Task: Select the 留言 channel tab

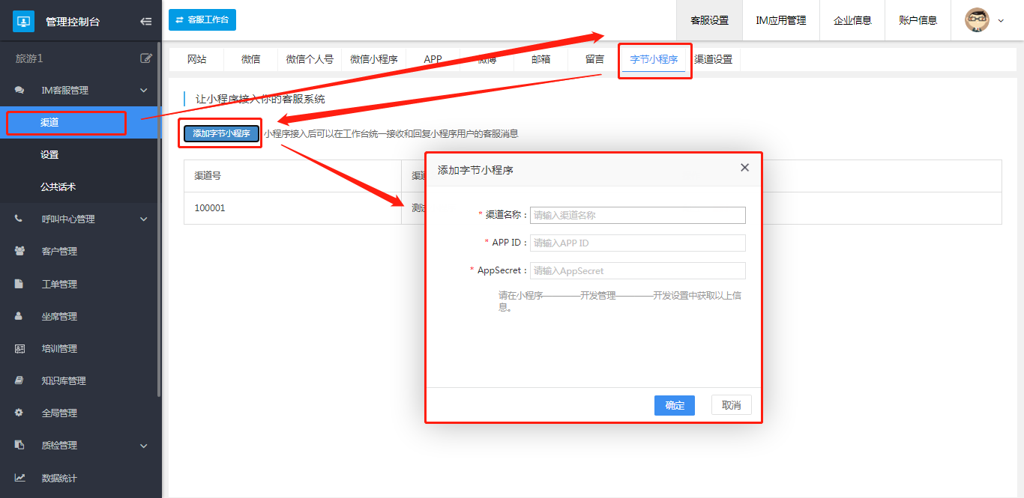Action: coord(594,59)
